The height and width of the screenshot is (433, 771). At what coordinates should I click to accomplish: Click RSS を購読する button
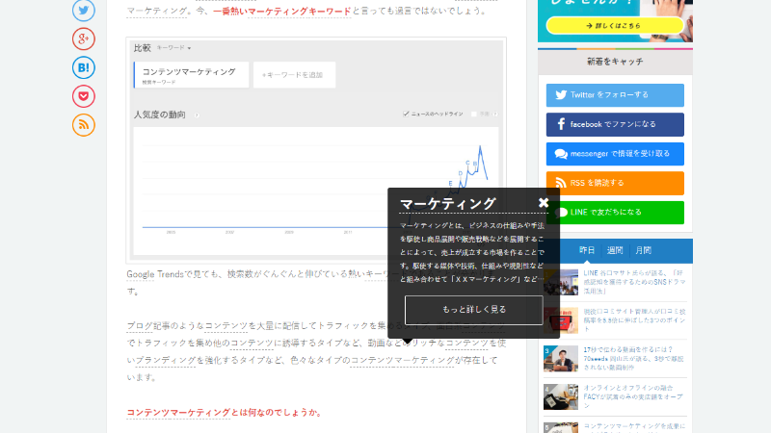point(615,183)
